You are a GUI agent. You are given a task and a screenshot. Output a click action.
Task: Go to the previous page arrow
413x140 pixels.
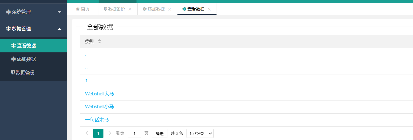tap(87, 133)
